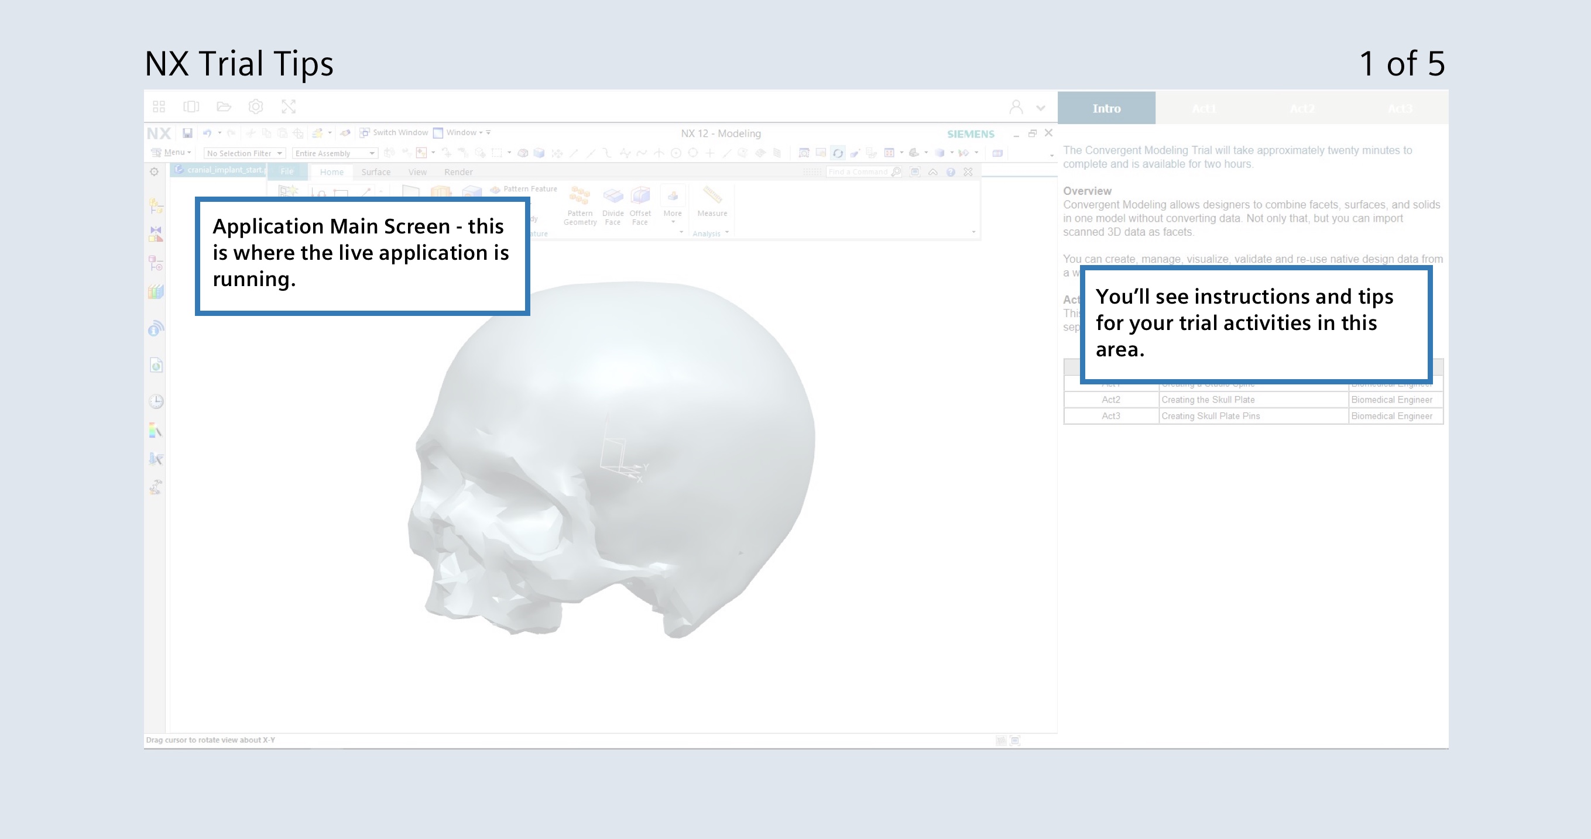The image size is (1591, 839).
Task: Click the user profile icon
Action: tap(1016, 108)
